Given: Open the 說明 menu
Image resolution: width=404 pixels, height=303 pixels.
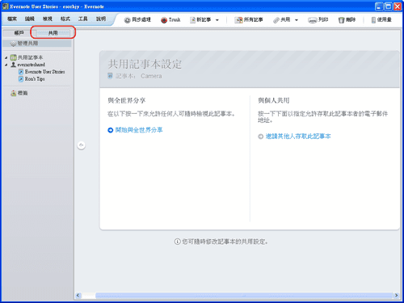Looking at the screenshot, I should click(x=101, y=19).
